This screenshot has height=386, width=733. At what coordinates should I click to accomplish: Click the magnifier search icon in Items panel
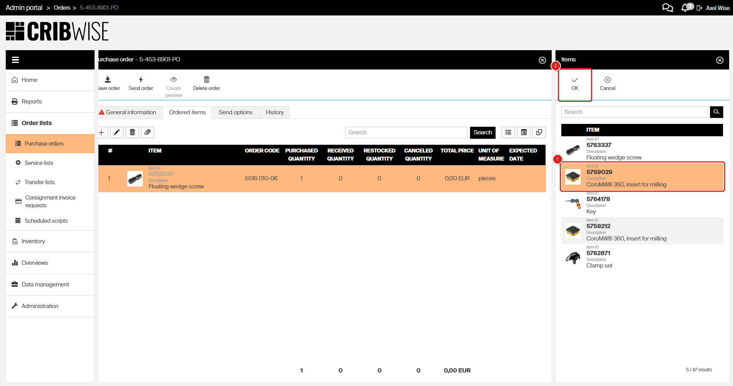(x=716, y=112)
